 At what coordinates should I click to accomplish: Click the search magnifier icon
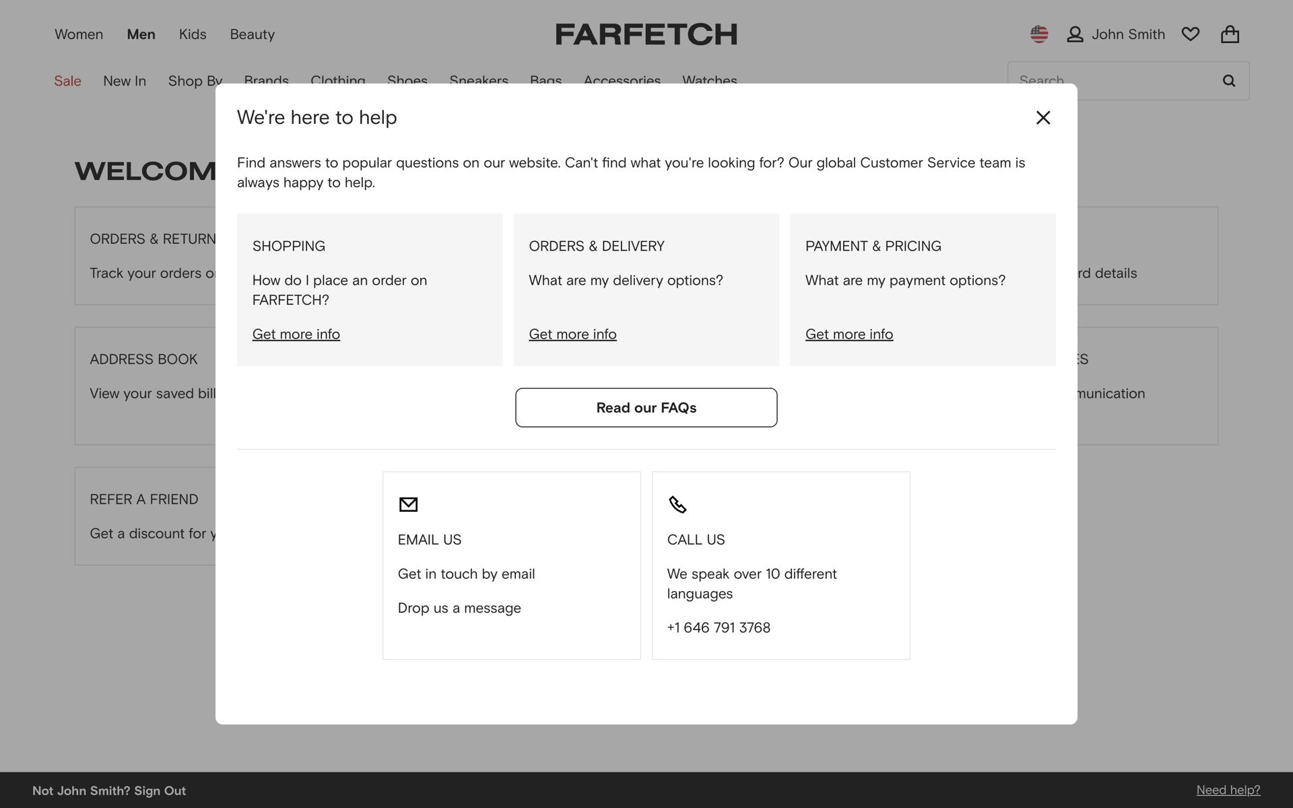click(1229, 81)
